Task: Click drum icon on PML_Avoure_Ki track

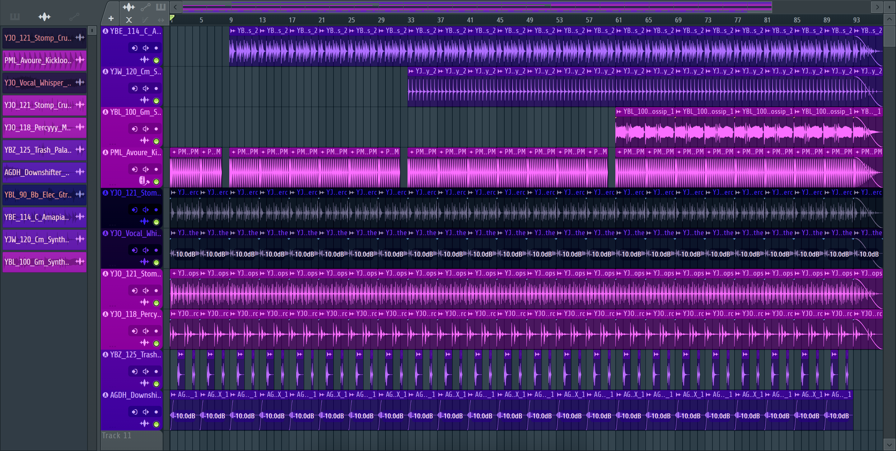Action: coord(144,181)
